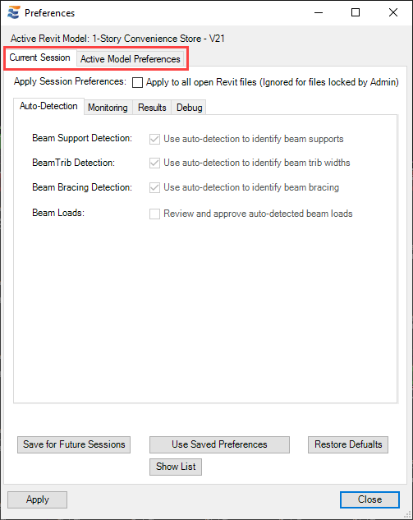This screenshot has height=520, width=413.
Task: Minimize the Preferences window
Action: (319, 12)
